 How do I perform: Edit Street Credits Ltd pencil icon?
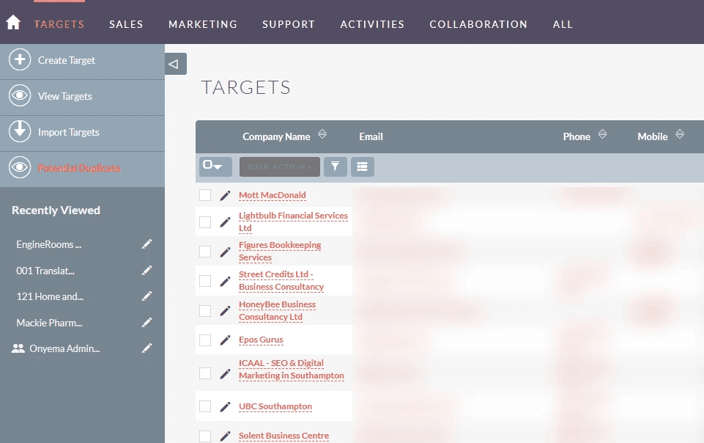point(225,281)
